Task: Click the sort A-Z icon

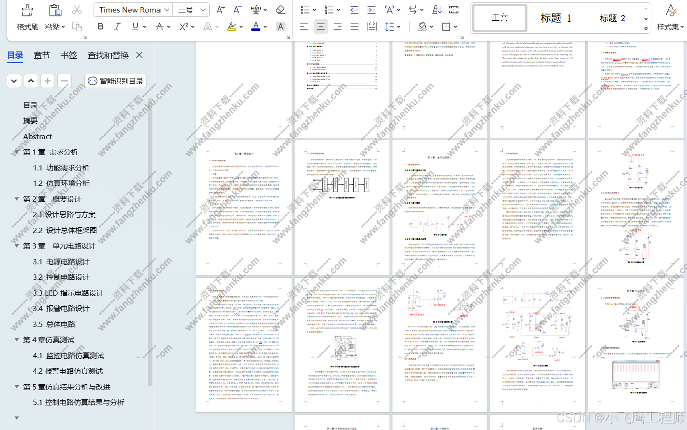Action: point(437,10)
